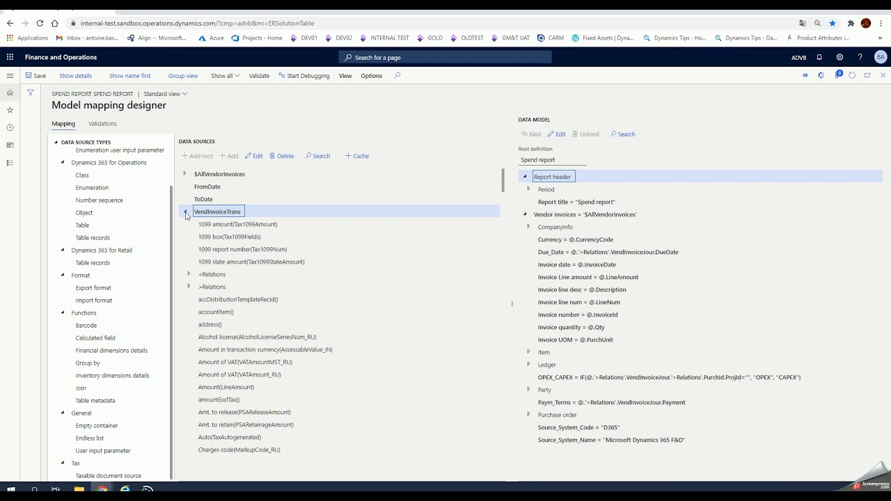891x501 pixels.
Task: Open the Options menu
Action: point(371,75)
